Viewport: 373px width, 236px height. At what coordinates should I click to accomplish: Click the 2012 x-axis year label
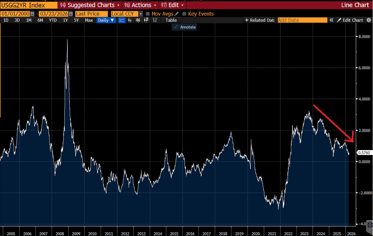pyautogui.click(x=125, y=234)
